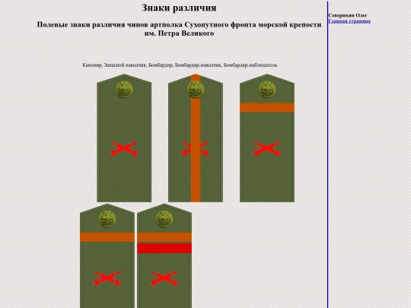The width and height of the screenshot is (411, 308).
Task: Click the bottom-row strap with only an orange stripe
Action: pos(107,256)
